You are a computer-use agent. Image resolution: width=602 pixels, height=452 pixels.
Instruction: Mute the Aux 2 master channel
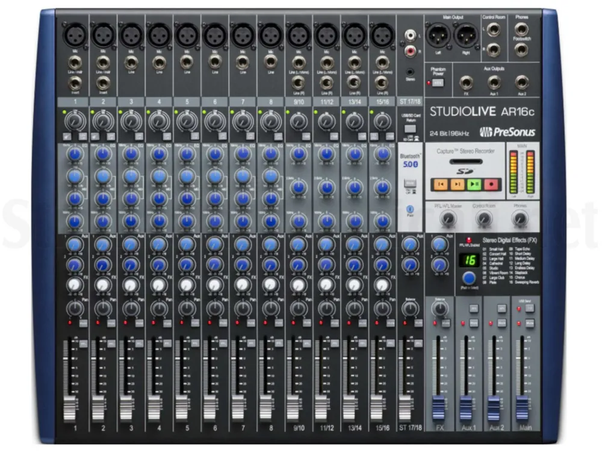(x=502, y=324)
